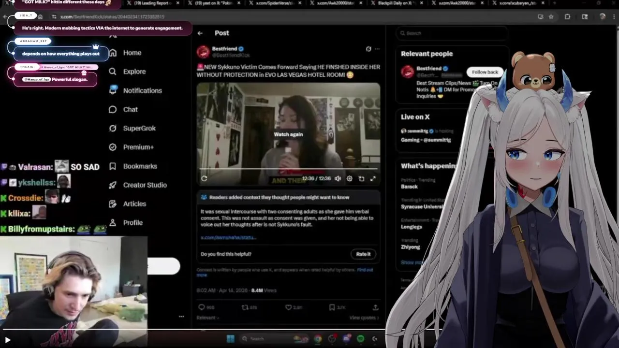Seek the stream playback bar
This screenshot has width=619, height=348.
(x=193, y=330)
